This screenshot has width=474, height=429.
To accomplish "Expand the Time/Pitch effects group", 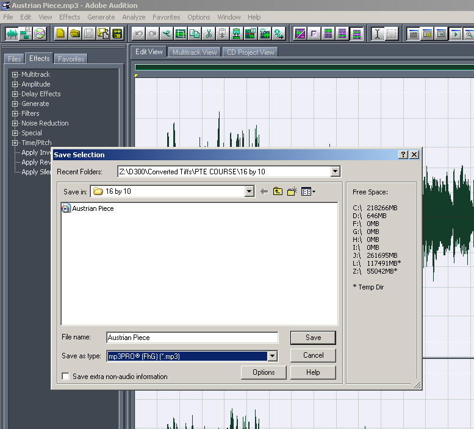I will 15,143.
